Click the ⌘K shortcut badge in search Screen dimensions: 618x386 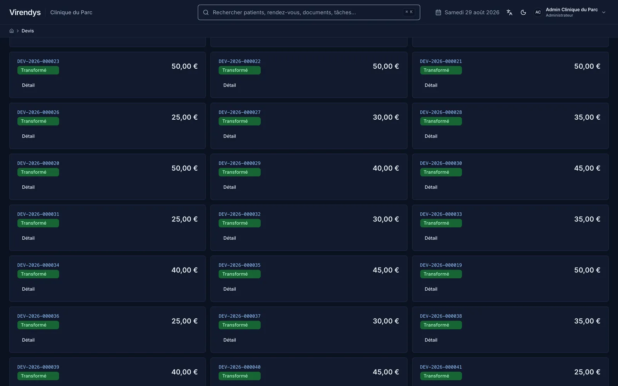point(409,12)
